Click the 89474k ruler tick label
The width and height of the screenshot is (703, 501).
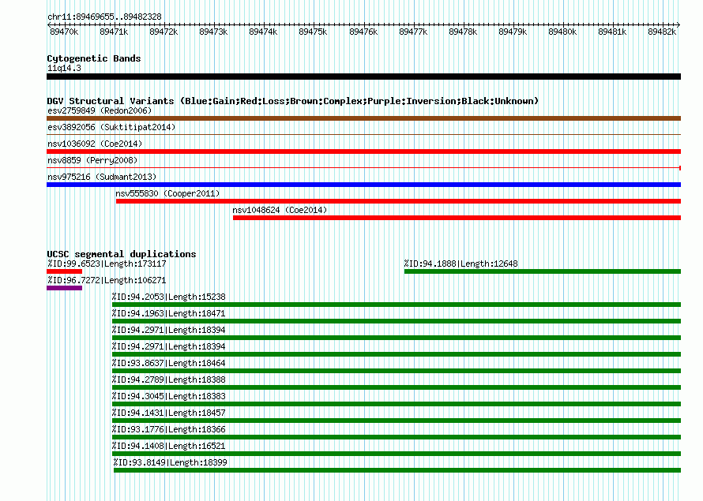(263, 32)
